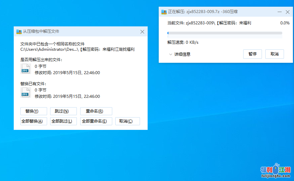Select the JPG icon under 替换已有文件
The height and width of the screenshot is (181, 294).
pos(25,93)
